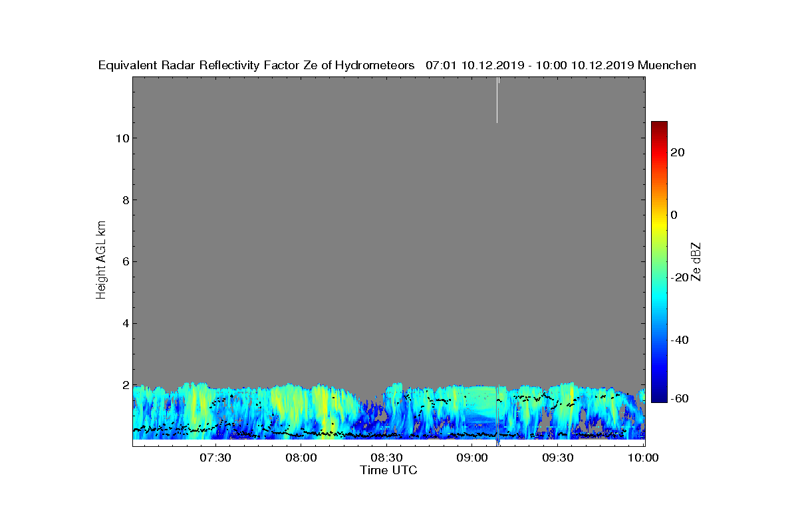Viewport: 798px width, 532px height.
Task: Click the height tick label 8
Action: pyautogui.click(x=124, y=200)
